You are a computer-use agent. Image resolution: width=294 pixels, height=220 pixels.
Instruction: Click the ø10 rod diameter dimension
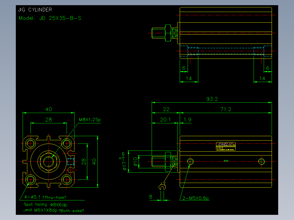click(x=135, y=161)
